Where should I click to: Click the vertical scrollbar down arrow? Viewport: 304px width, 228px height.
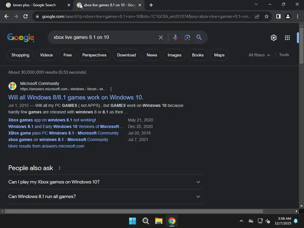click(x=301, y=206)
